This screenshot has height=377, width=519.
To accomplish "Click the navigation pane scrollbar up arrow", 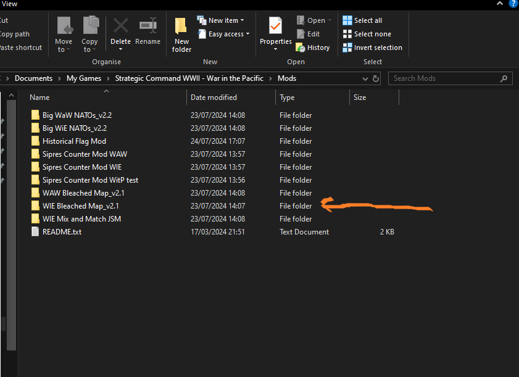I will [11, 95].
